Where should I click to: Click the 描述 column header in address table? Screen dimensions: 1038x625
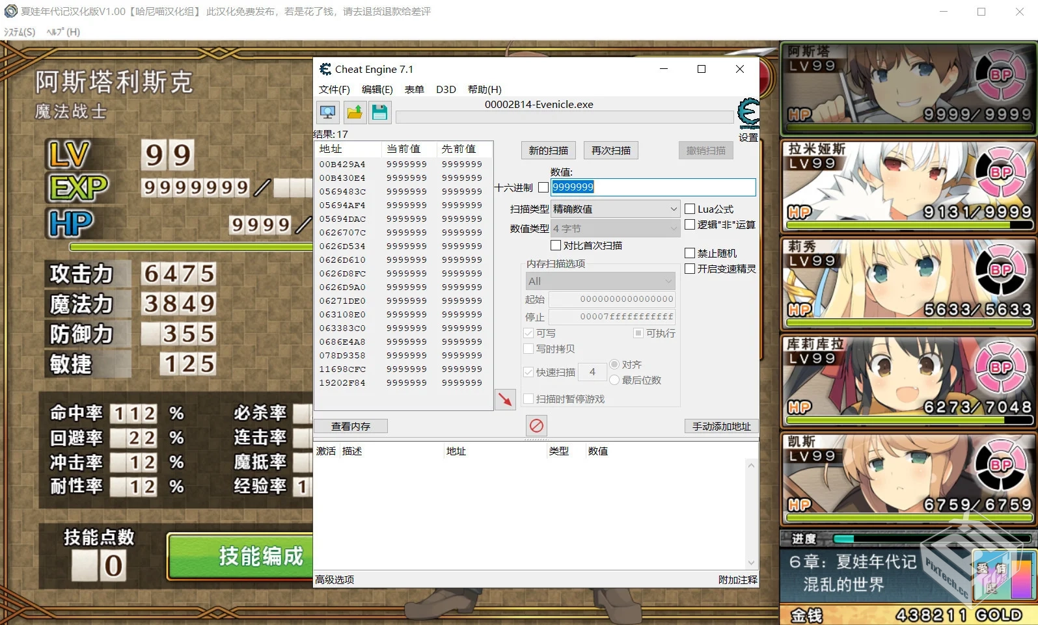tap(391, 451)
